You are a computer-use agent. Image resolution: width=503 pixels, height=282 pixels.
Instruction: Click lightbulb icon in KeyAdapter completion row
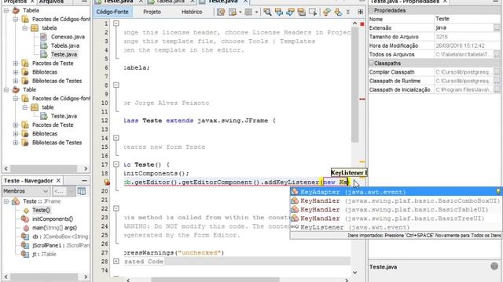coord(497,192)
